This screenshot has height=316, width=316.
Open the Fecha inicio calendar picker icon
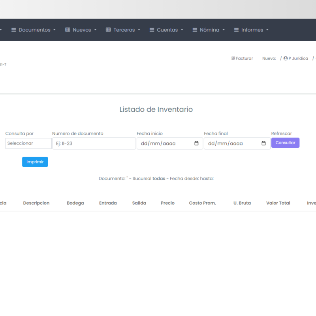196,143
